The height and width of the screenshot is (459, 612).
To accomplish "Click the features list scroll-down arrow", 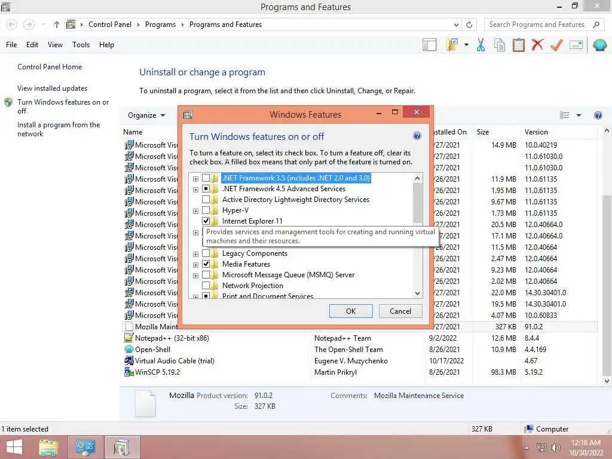I will (x=417, y=293).
